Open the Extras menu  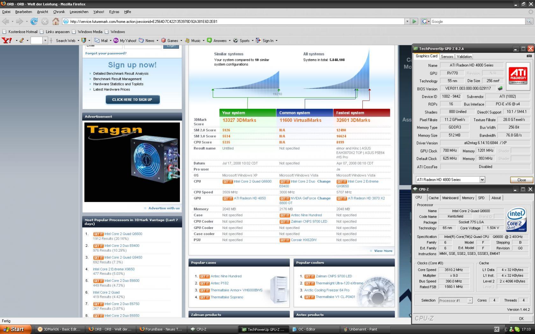tap(114, 12)
